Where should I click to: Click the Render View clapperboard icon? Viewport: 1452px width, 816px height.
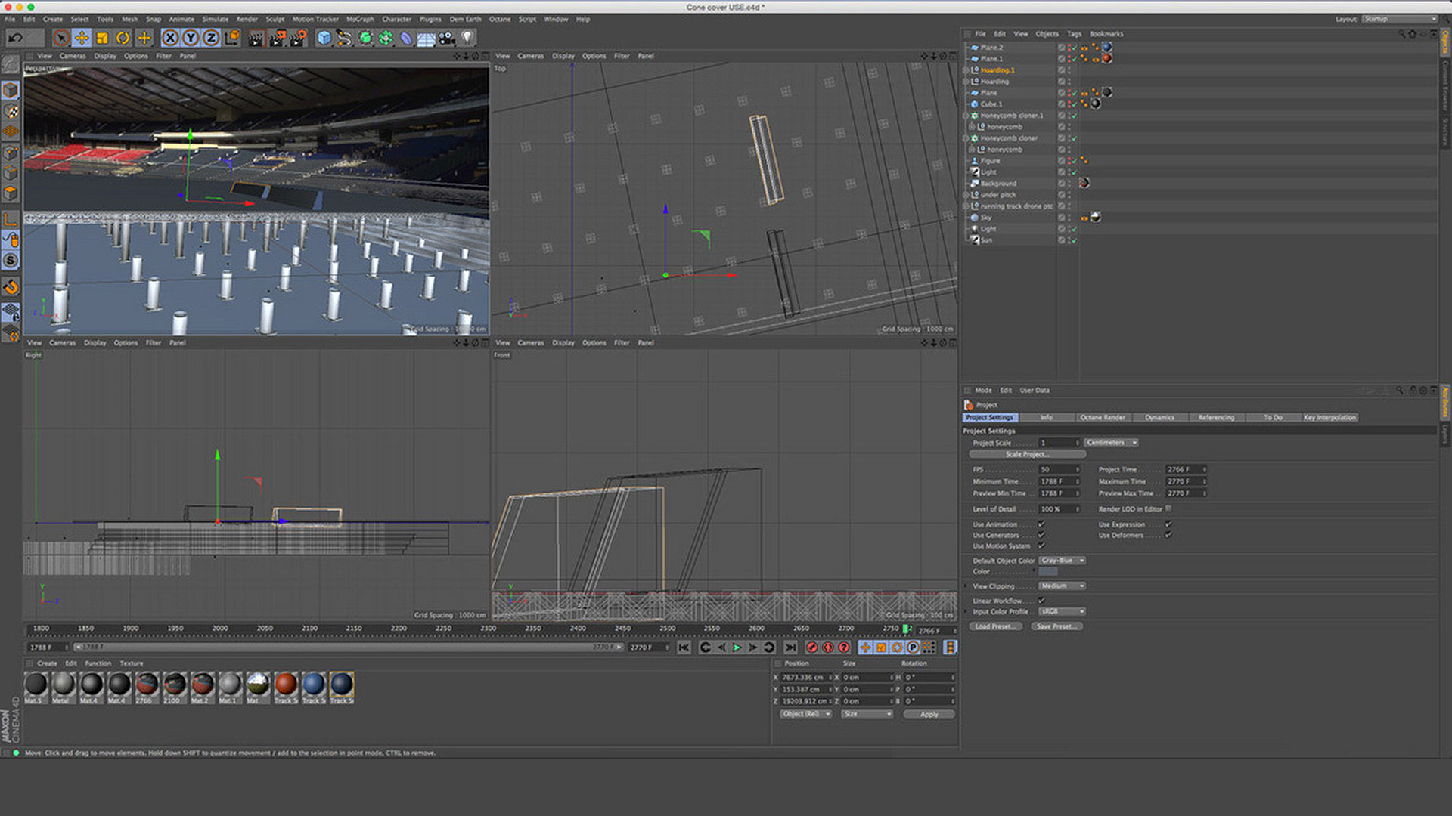pyautogui.click(x=256, y=38)
